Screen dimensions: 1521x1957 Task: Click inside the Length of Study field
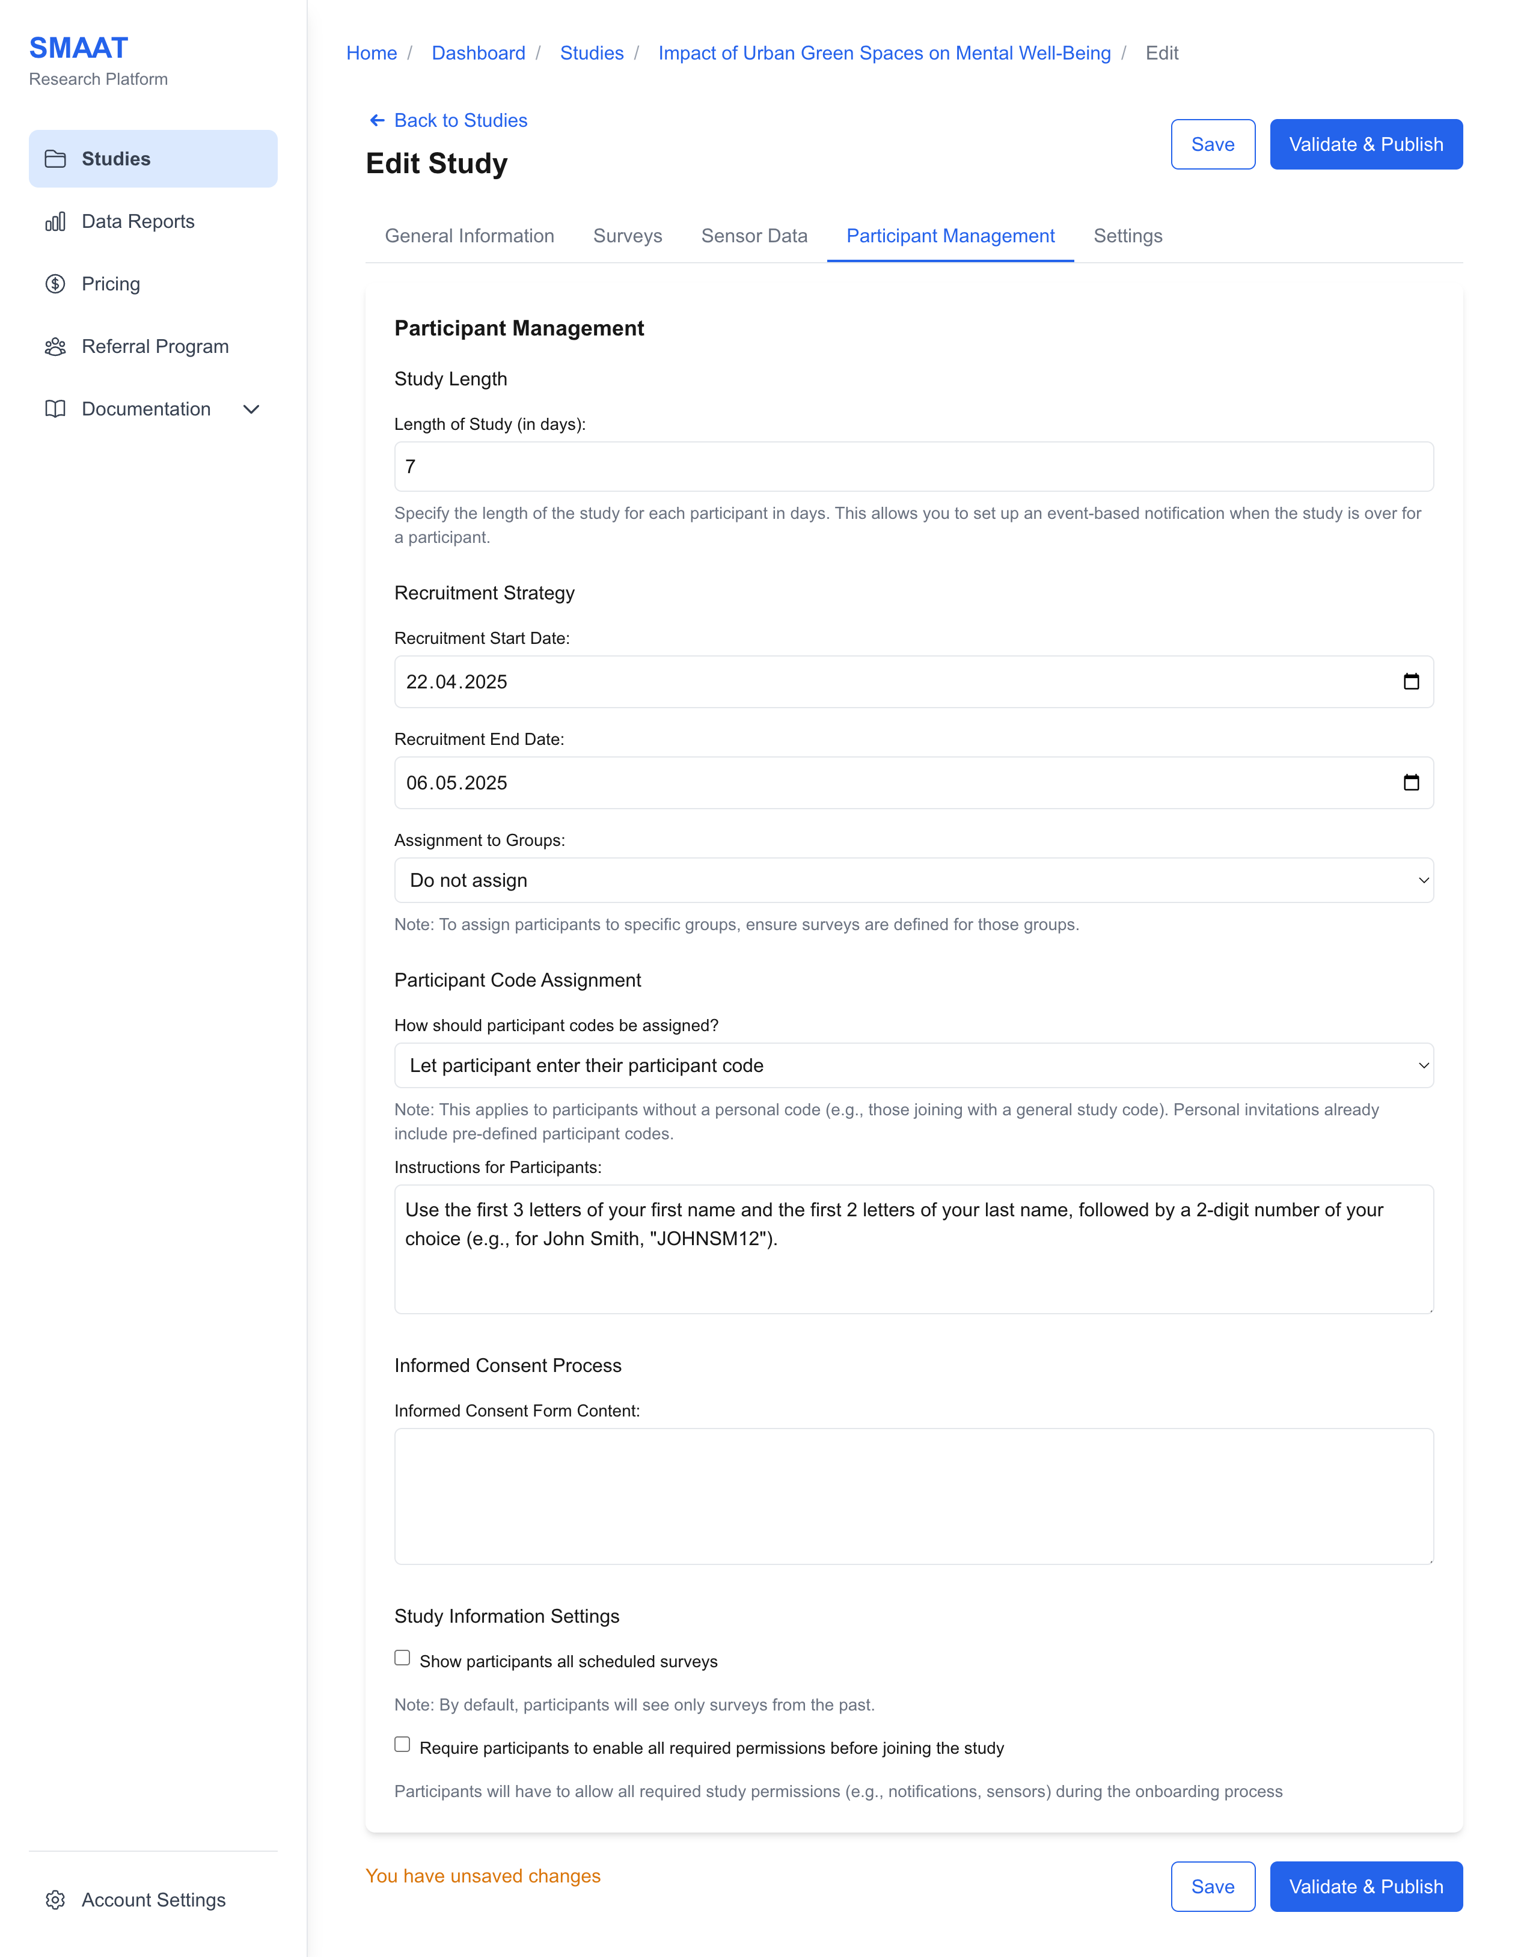coord(913,466)
